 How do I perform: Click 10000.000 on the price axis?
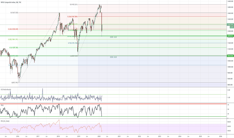230,67
